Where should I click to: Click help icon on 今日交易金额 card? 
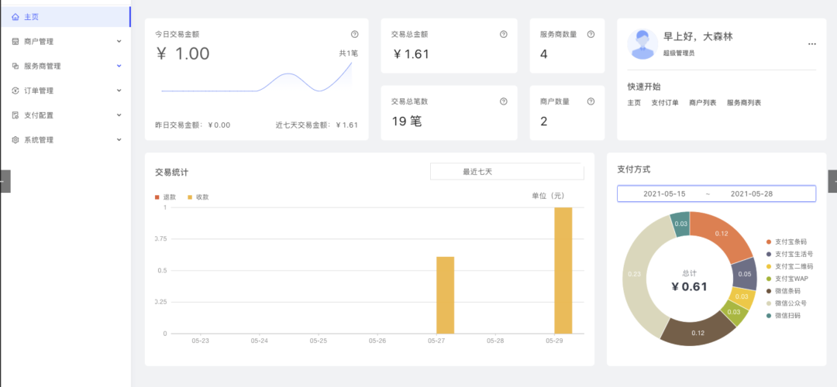[x=355, y=34]
